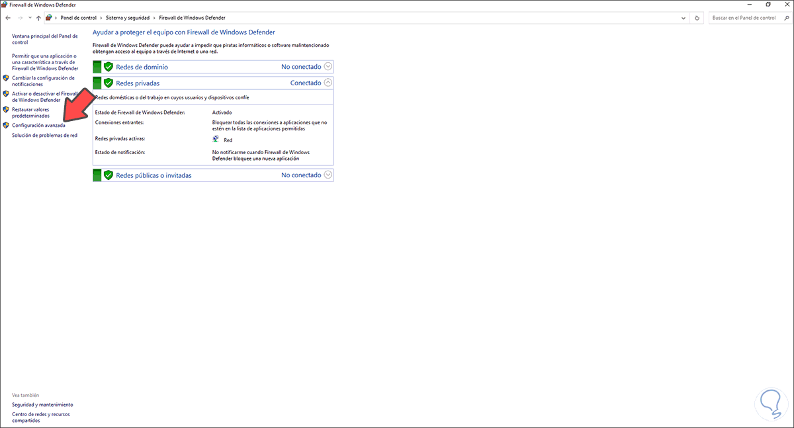Screen dimensions: 794x428
Task: Click the Back navigation arrow
Action: [7, 18]
